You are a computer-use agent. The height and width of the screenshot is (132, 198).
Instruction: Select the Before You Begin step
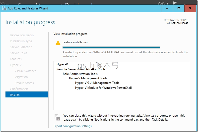click(22, 35)
